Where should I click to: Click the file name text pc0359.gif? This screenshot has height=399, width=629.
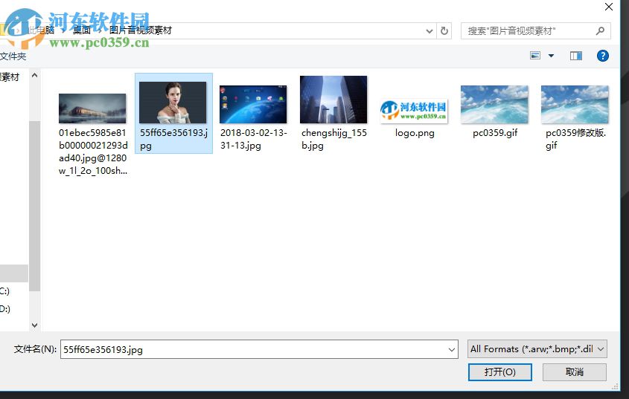pos(495,133)
